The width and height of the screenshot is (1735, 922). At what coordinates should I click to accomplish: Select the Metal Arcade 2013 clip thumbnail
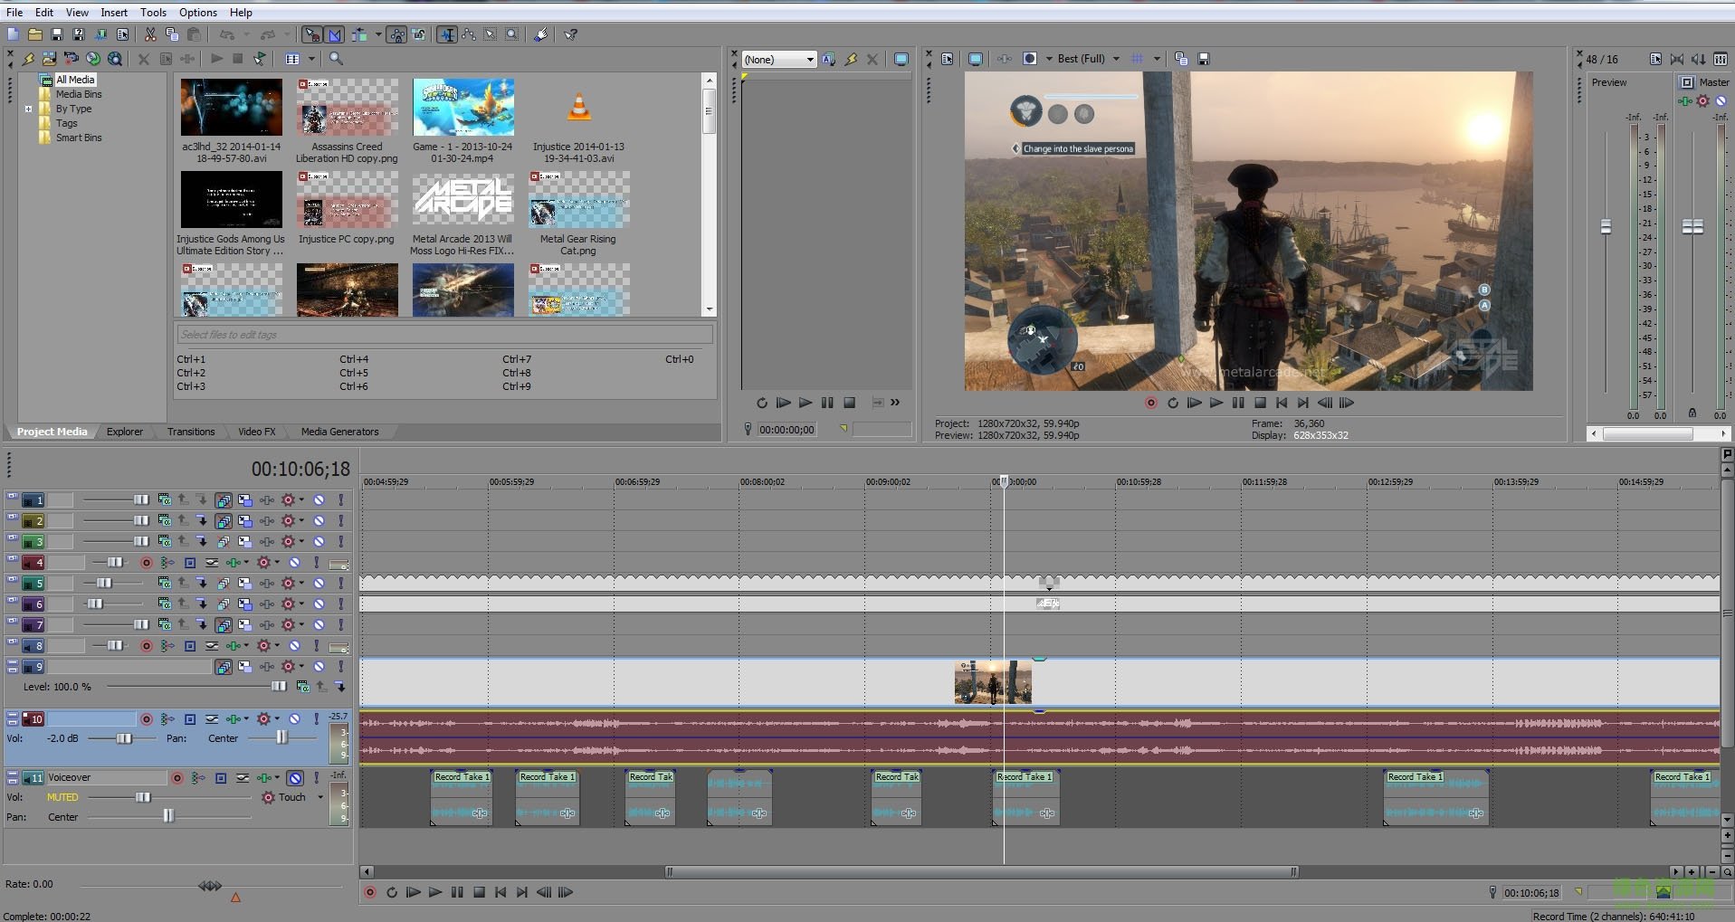point(463,199)
